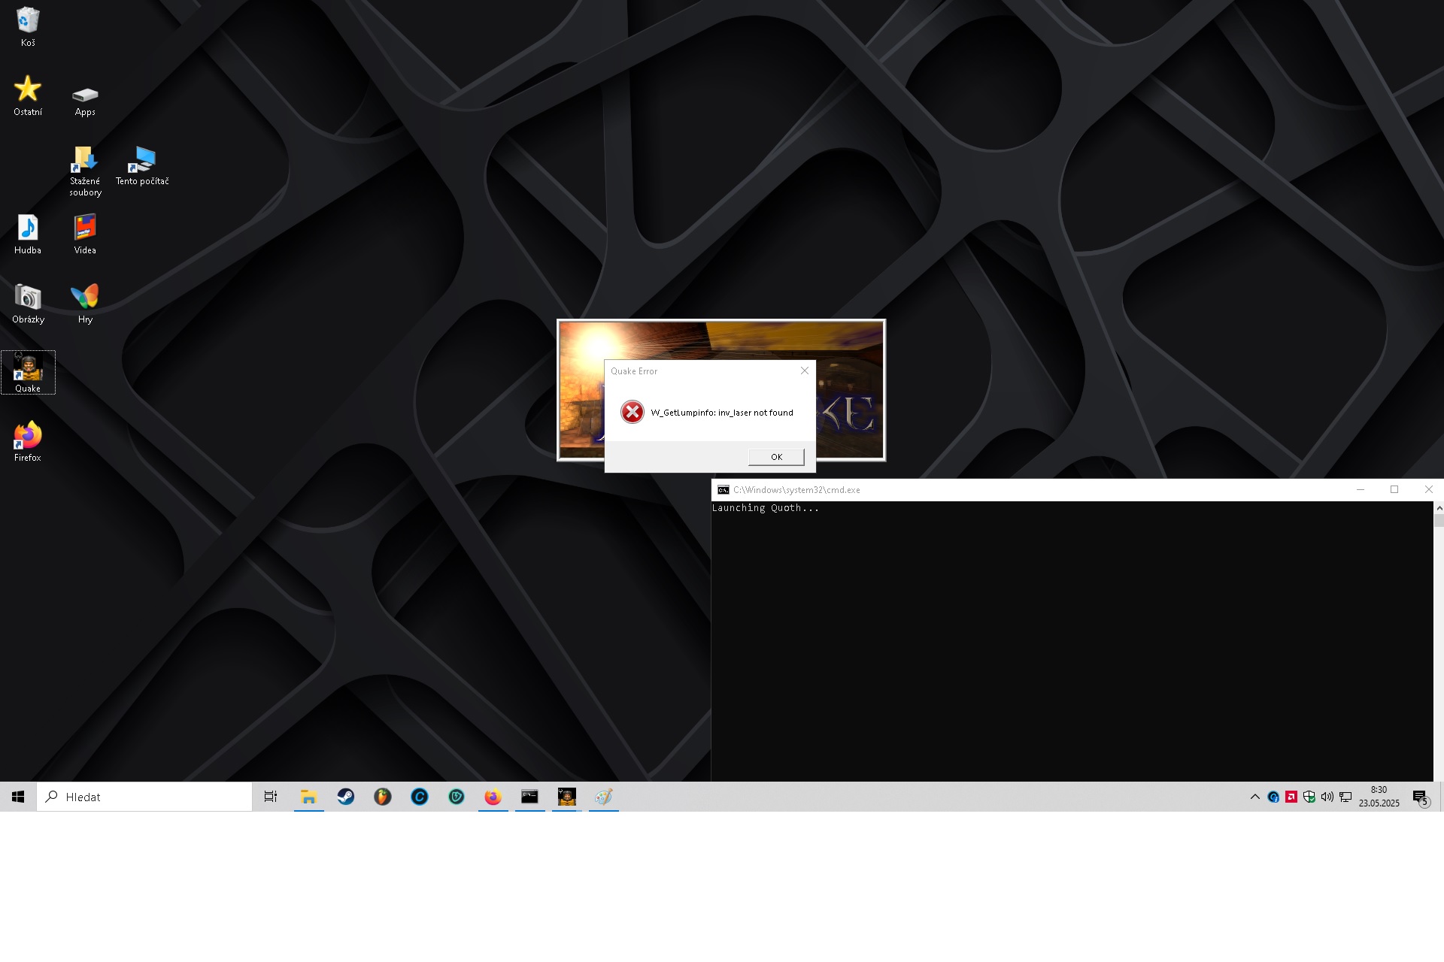
Task: Select the Obrázky camera desktop icon
Action: pyautogui.click(x=28, y=304)
